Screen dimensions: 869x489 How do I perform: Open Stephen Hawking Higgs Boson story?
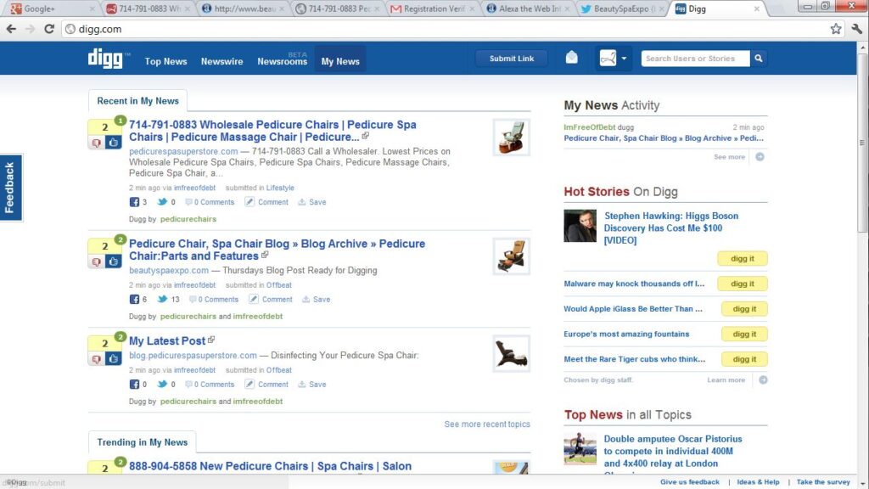point(670,228)
